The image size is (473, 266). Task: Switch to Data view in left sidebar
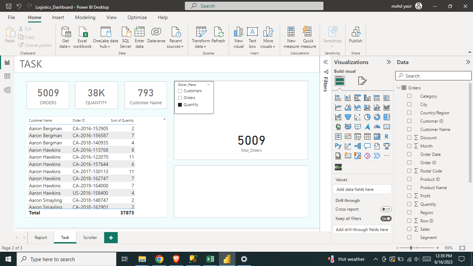tap(7, 76)
